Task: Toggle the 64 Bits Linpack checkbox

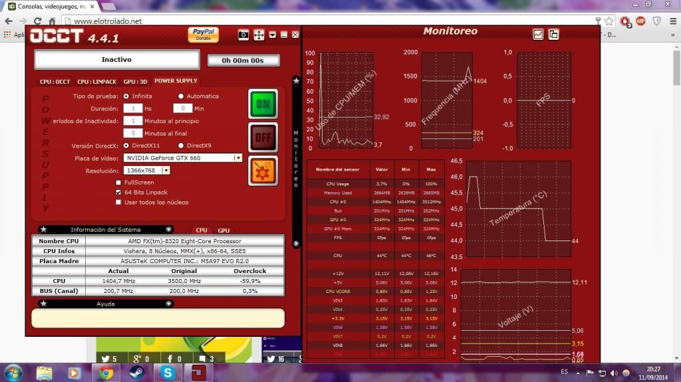Action: tap(118, 192)
